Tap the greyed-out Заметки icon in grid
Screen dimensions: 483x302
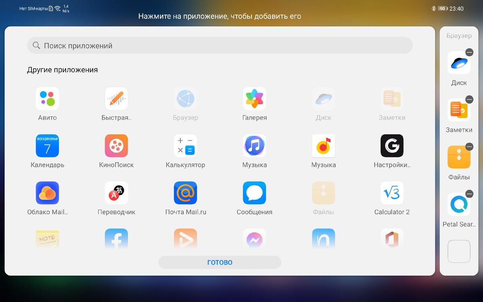click(392, 99)
